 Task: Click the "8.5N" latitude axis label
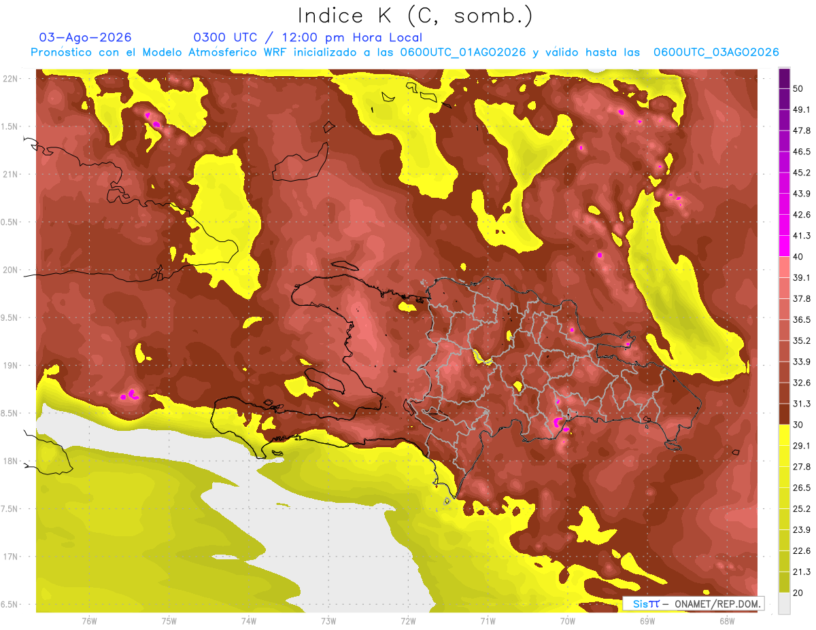click(10, 413)
